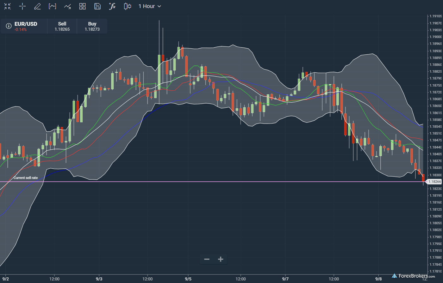The width and height of the screenshot is (443, 283).
Task: Click the current sell rate 1.18266 price tag
Action: (434, 182)
